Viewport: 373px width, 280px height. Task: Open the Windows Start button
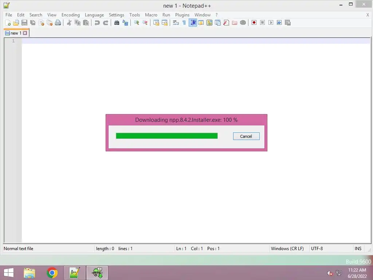[x=9, y=273]
